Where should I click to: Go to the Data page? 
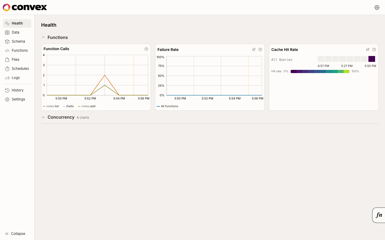[x=17, y=33]
